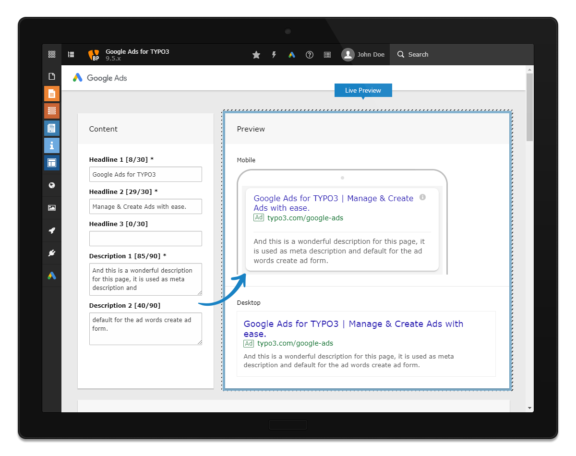This screenshot has height=456, width=576.
Task: Open the Filelist image module
Action: pyautogui.click(x=52, y=208)
